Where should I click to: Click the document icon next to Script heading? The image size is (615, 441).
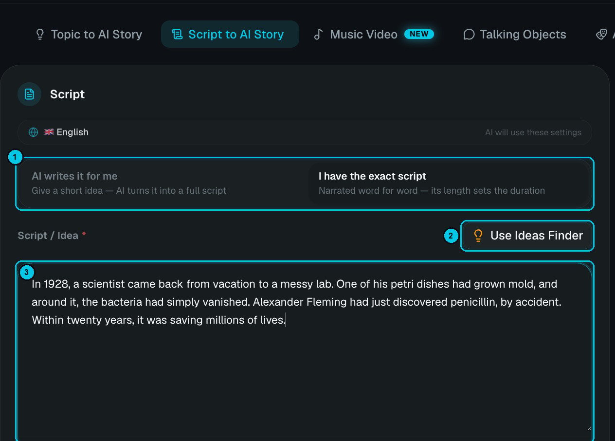coord(29,94)
